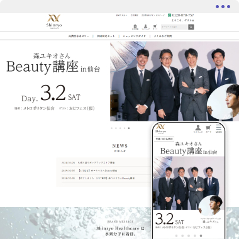The height and width of the screenshot is (239, 239).
Task: Select the fifth active desktop carousel dot
Action: click(x=129, y=128)
